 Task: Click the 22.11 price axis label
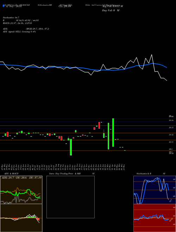(x=171, y=142)
